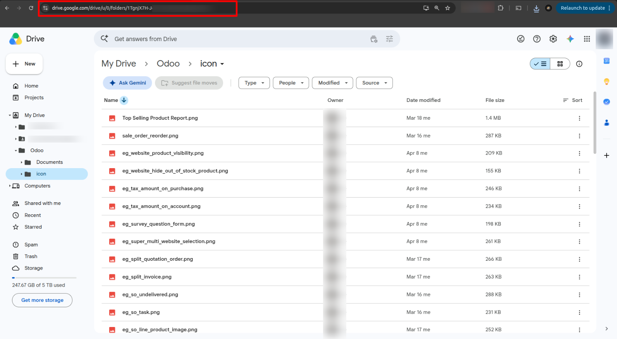Open the Type filter dropdown
This screenshot has height=339, width=617.
point(254,83)
